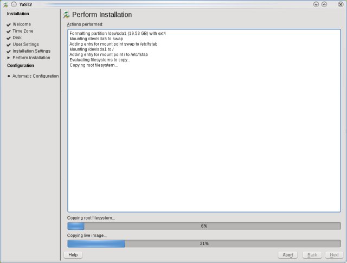
Task: Click the checkmark beside Installation Settings
Action: [9, 52]
